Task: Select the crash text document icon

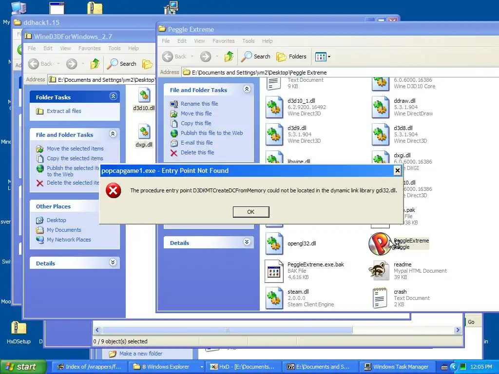Action: [x=380, y=298]
